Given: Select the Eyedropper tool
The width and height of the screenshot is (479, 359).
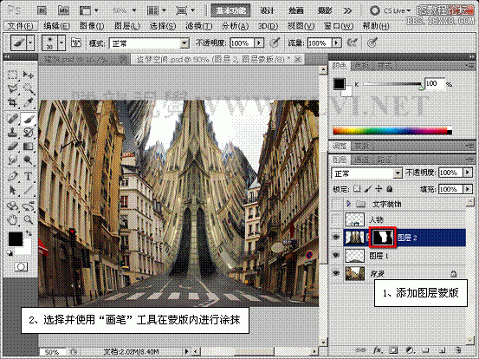Looking at the screenshot, I should pos(29,102).
